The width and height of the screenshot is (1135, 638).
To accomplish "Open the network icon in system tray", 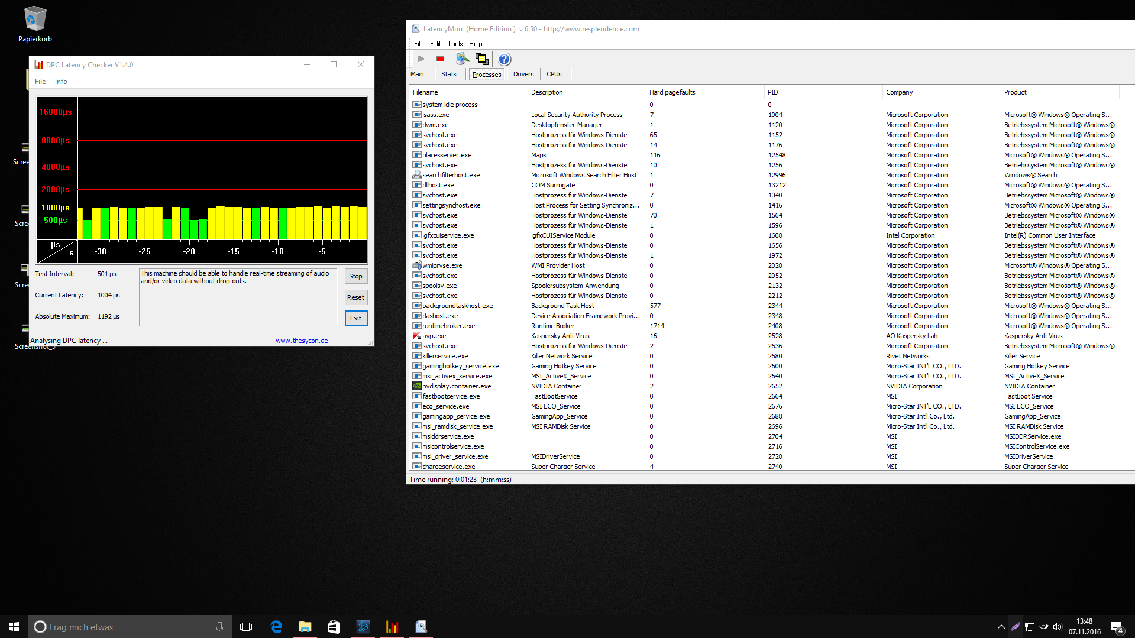I will pos(1030,627).
